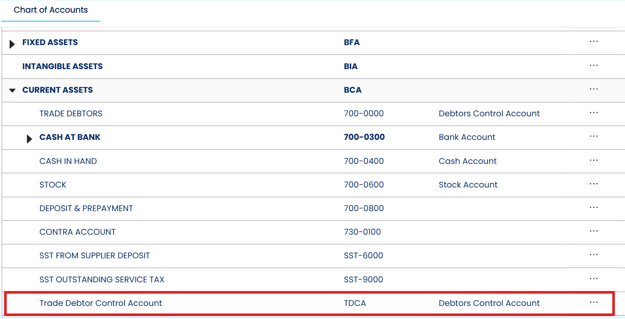Click the Trade Debtor Control Account name

[100, 303]
